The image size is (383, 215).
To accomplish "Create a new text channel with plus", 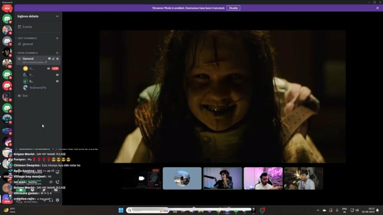I will click(x=57, y=38).
